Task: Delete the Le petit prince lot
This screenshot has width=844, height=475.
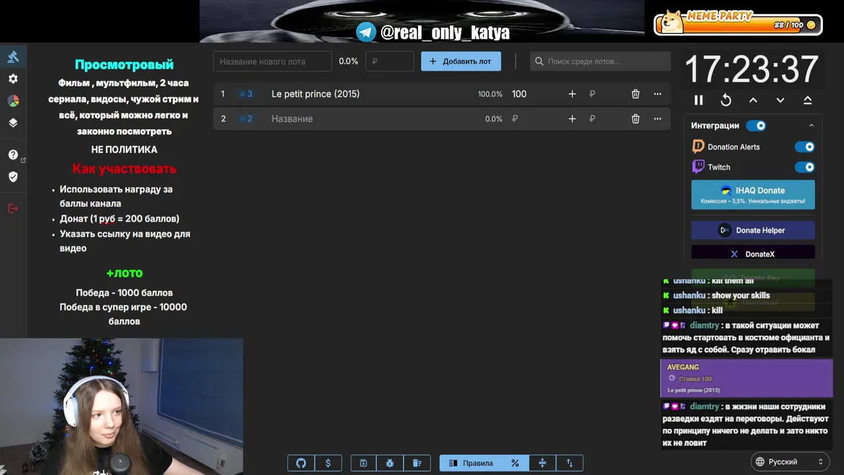Action: tap(636, 94)
